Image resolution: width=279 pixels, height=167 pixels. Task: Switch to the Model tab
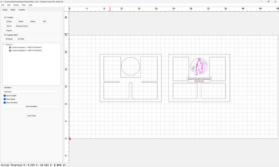pos(13,9)
